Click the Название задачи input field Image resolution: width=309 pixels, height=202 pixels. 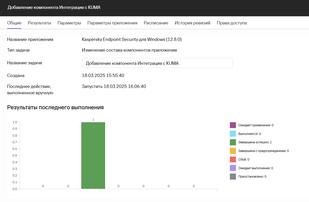coord(157,63)
